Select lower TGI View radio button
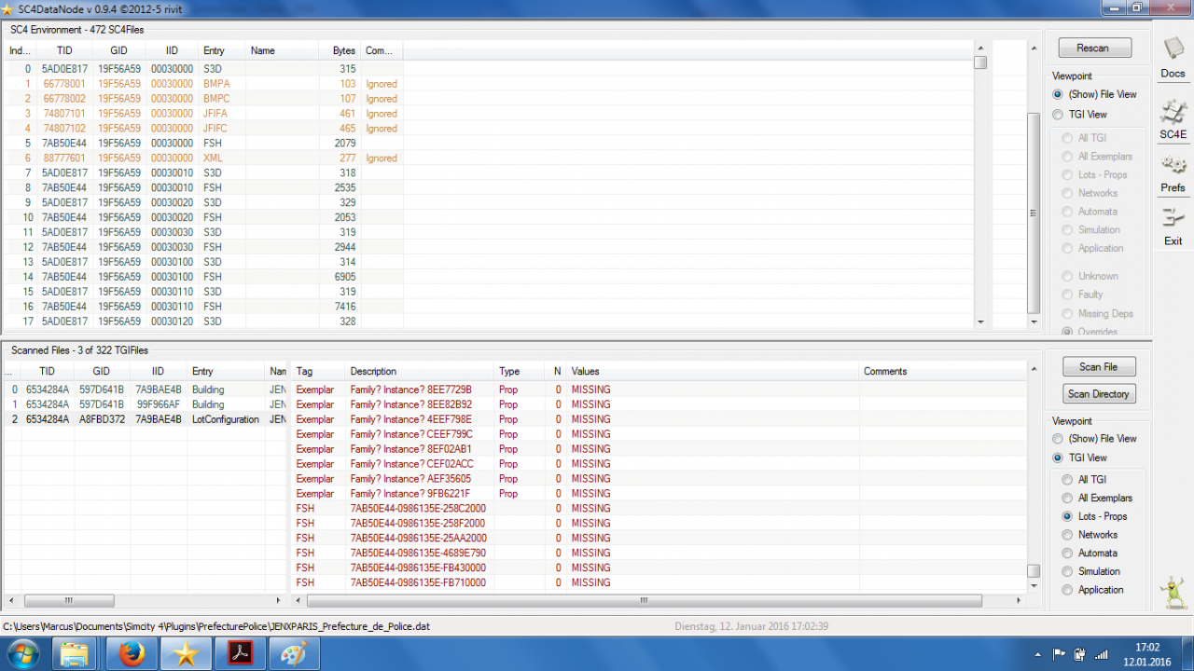The image size is (1194, 671). click(1057, 459)
